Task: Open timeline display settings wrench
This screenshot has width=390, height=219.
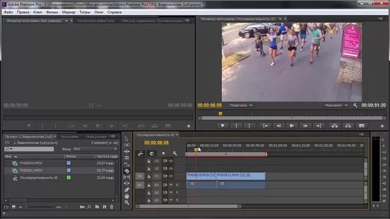Action: tap(175, 153)
